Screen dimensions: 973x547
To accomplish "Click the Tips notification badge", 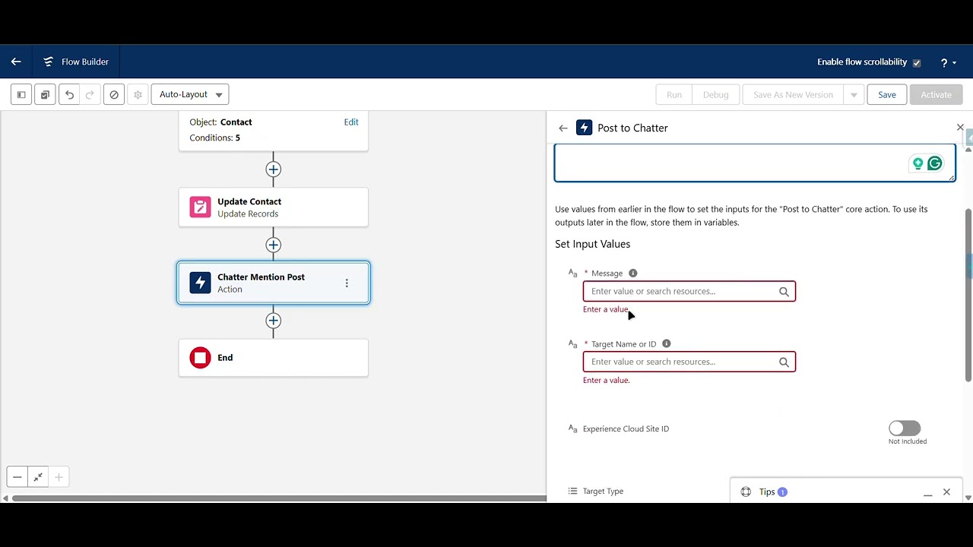I will tap(782, 492).
